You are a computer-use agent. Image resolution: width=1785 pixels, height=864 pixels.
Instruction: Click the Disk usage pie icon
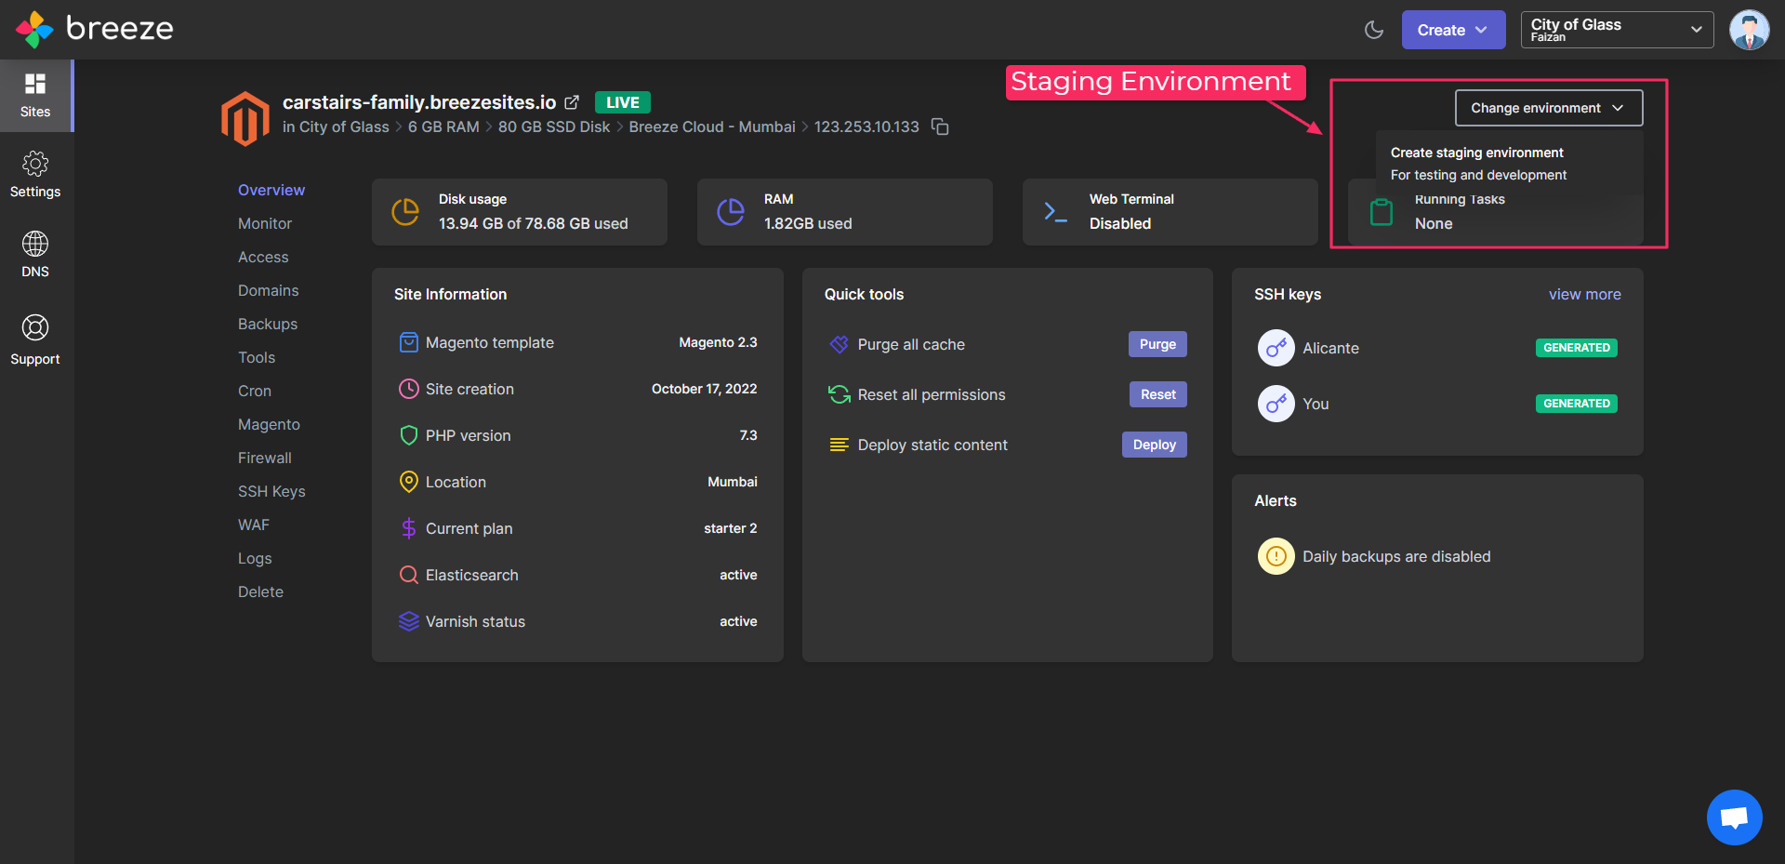coord(405,212)
